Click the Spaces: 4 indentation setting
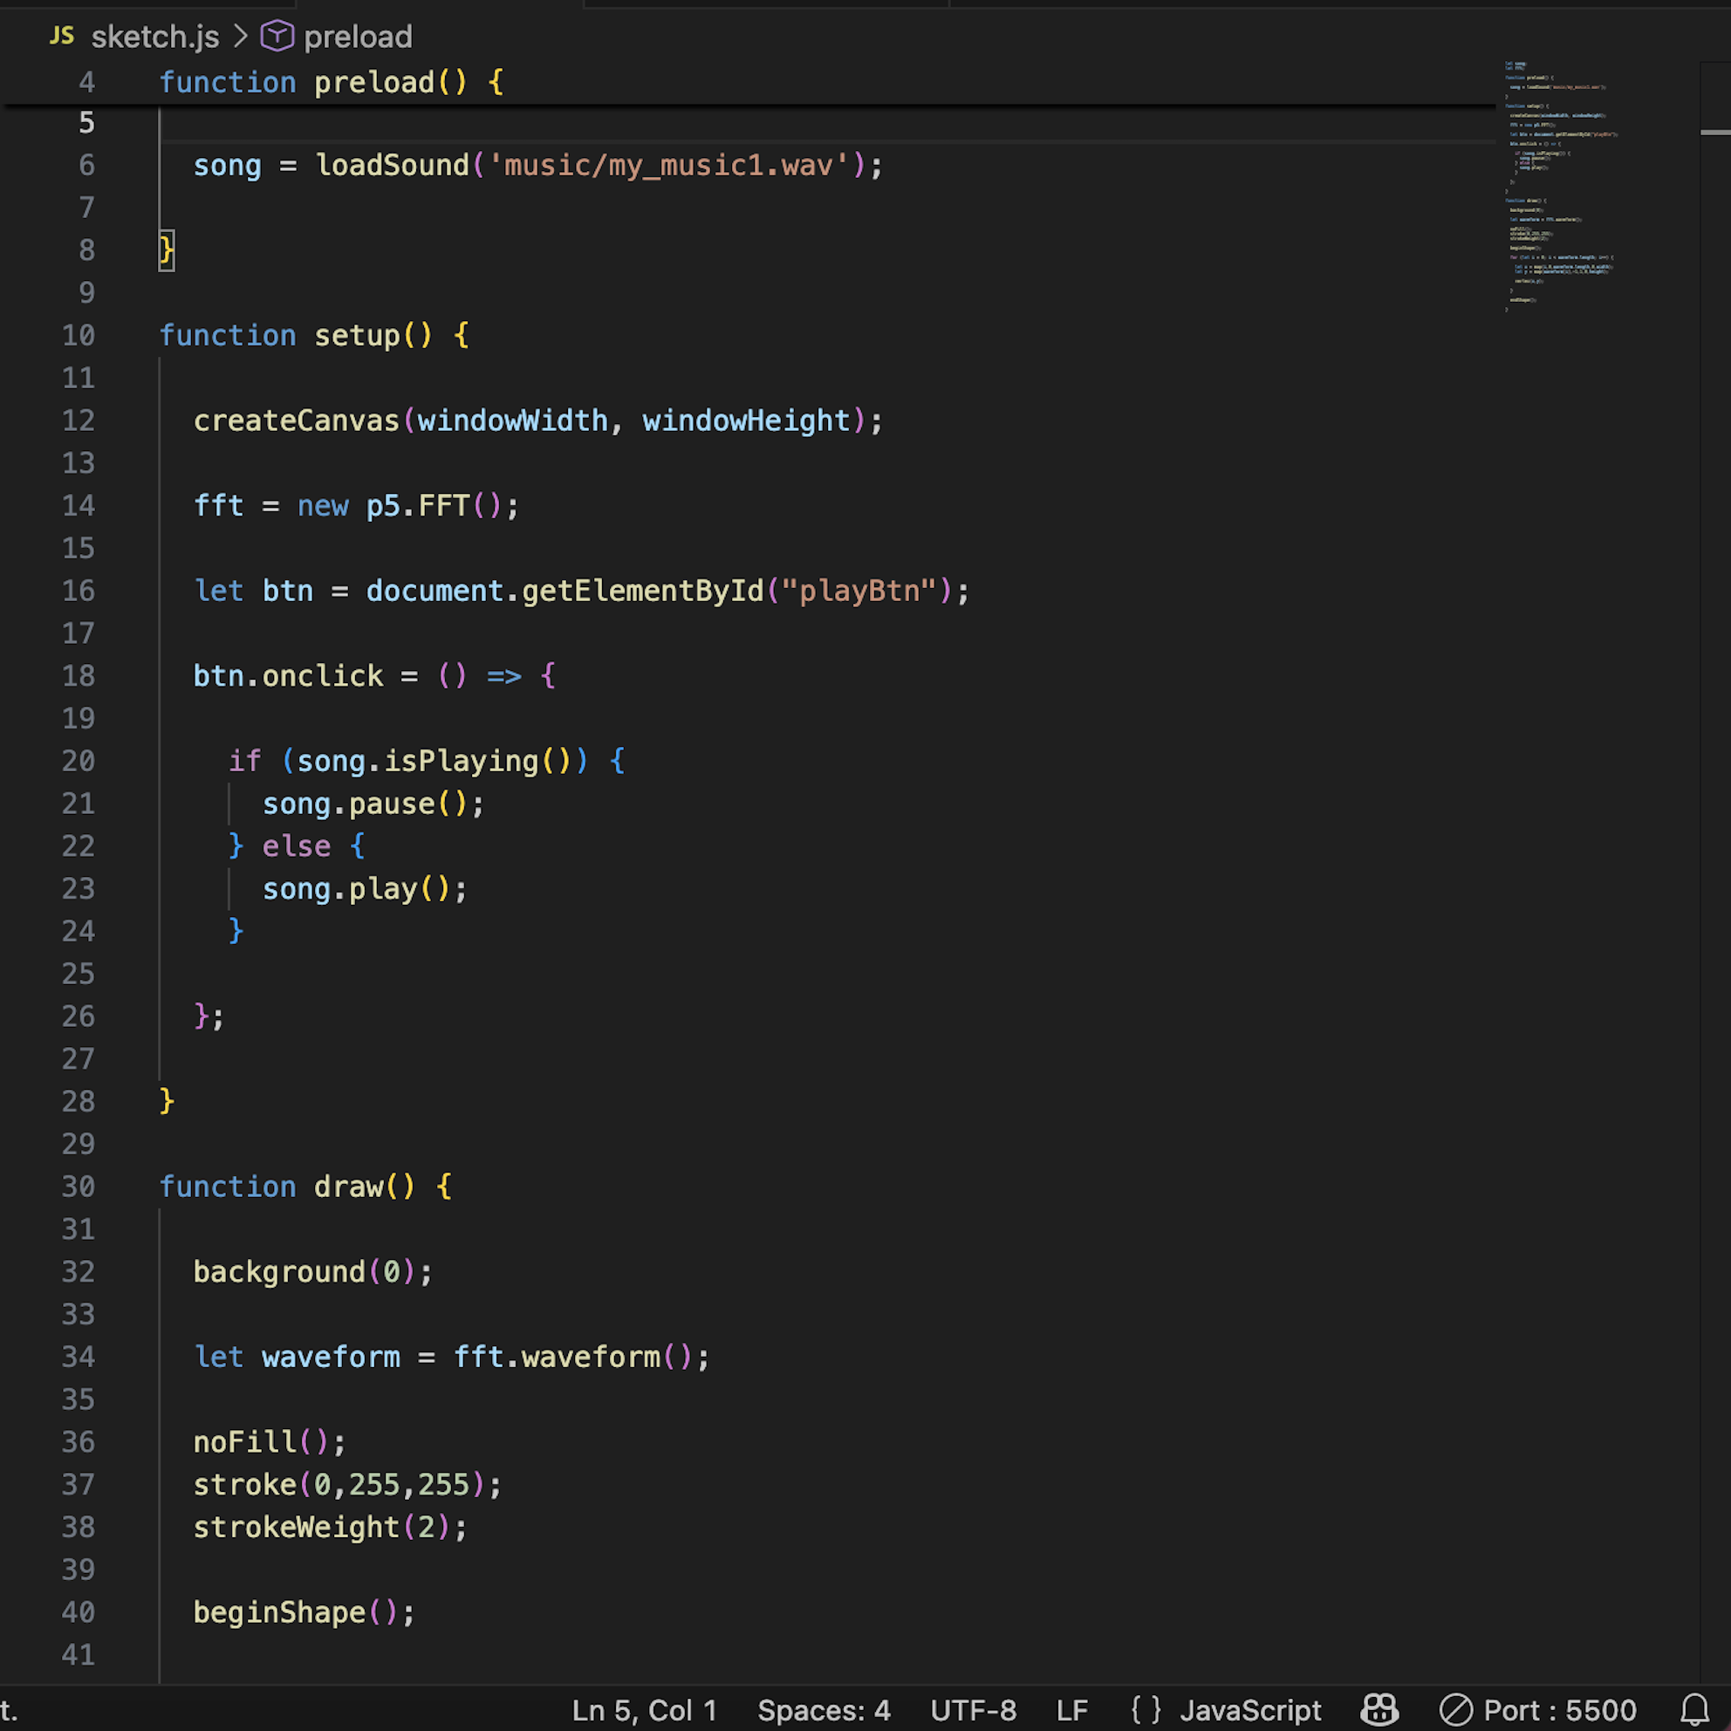The height and width of the screenshot is (1731, 1731). (x=824, y=1709)
